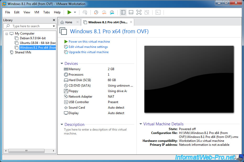Select the Debian 9.7.0 64-bit VM
Image resolution: width=244 pixels, height=162 pixels.
[x=33, y=38]
